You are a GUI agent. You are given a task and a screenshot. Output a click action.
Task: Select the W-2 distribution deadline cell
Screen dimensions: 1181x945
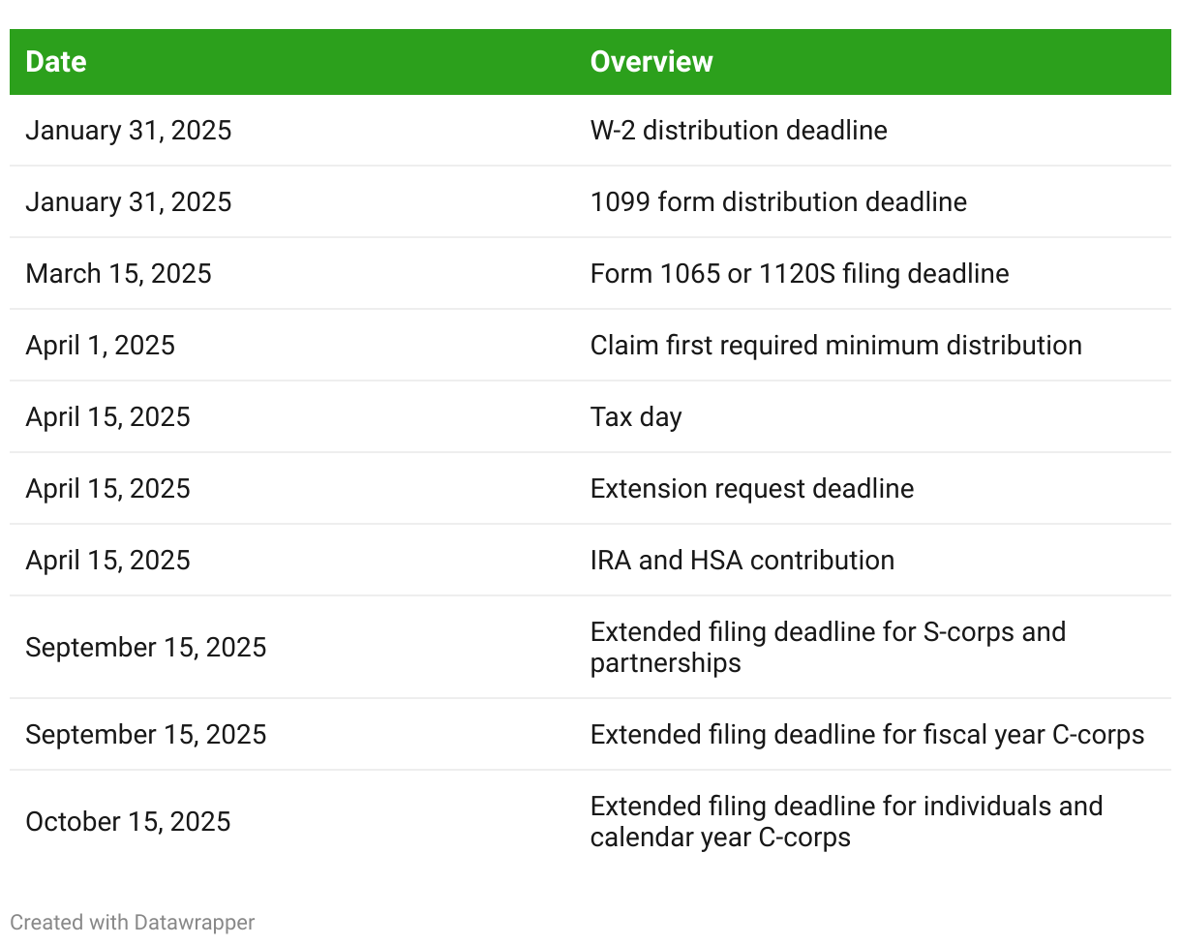click(x=738, y=131)
